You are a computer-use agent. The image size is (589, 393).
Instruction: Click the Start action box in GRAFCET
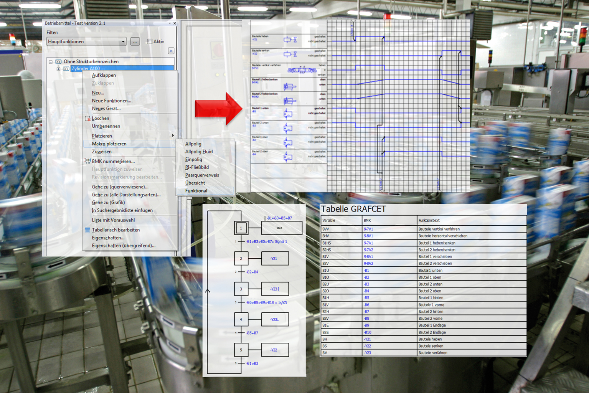coord(282,228)
